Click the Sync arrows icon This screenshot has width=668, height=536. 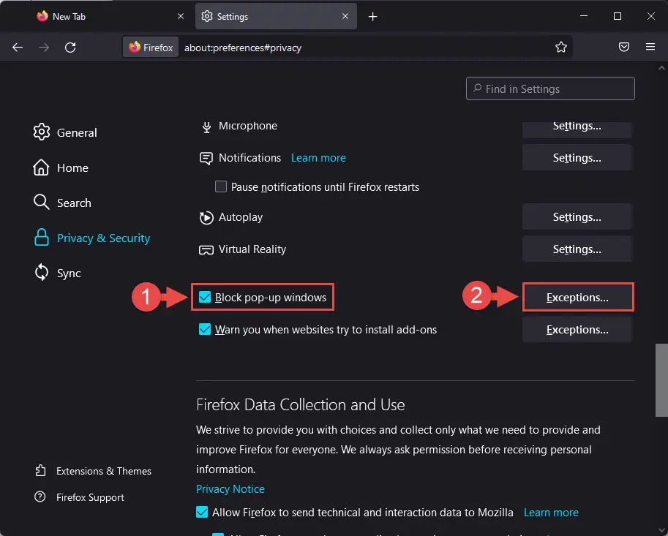[x=41, y=273]
